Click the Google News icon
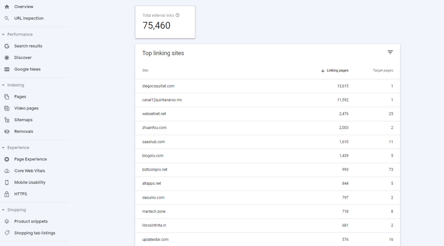 [7, 69]
